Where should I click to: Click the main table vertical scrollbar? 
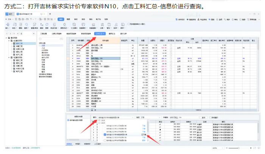tap(258, 74)
